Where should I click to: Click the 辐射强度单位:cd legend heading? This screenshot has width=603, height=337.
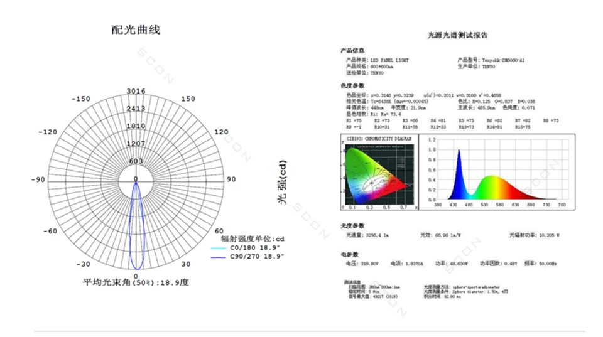253,238
